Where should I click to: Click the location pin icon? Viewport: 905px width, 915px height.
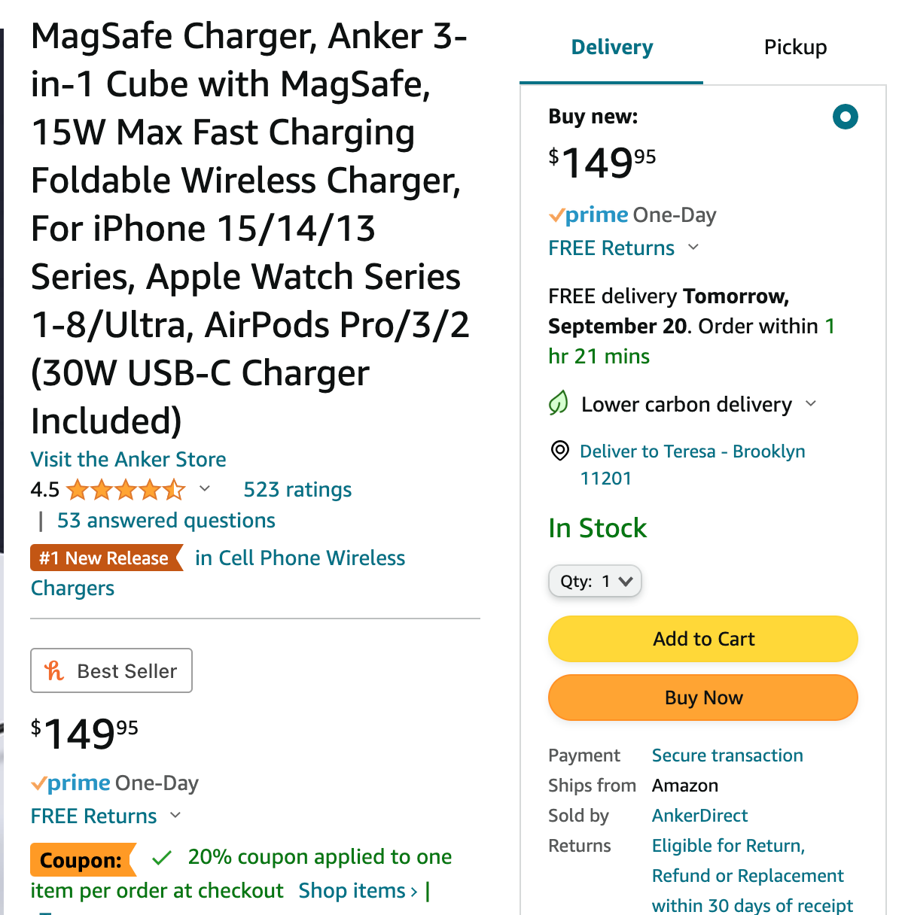click(x=559, y=451)
